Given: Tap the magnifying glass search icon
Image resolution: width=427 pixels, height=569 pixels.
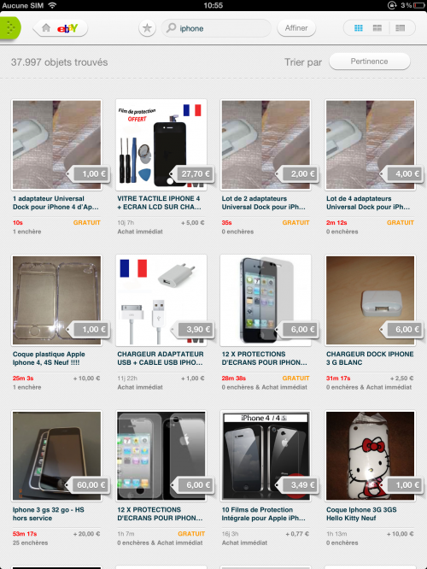Looking at the screenshot, I should coord(172,28).
